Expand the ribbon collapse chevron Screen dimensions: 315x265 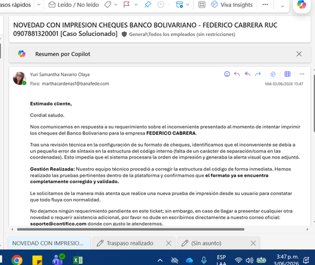(282, 6)
